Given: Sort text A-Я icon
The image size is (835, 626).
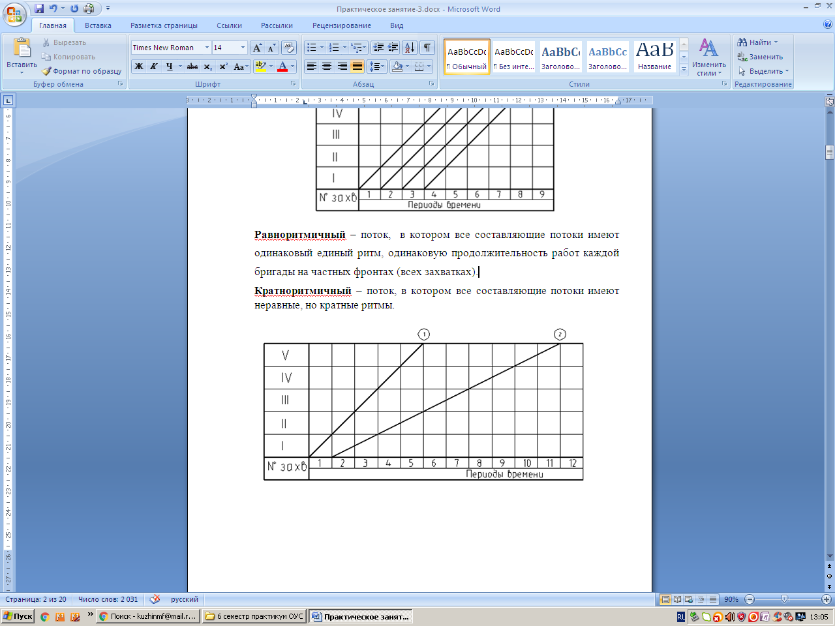Looking at the screenshot, I should coord(410,48).
